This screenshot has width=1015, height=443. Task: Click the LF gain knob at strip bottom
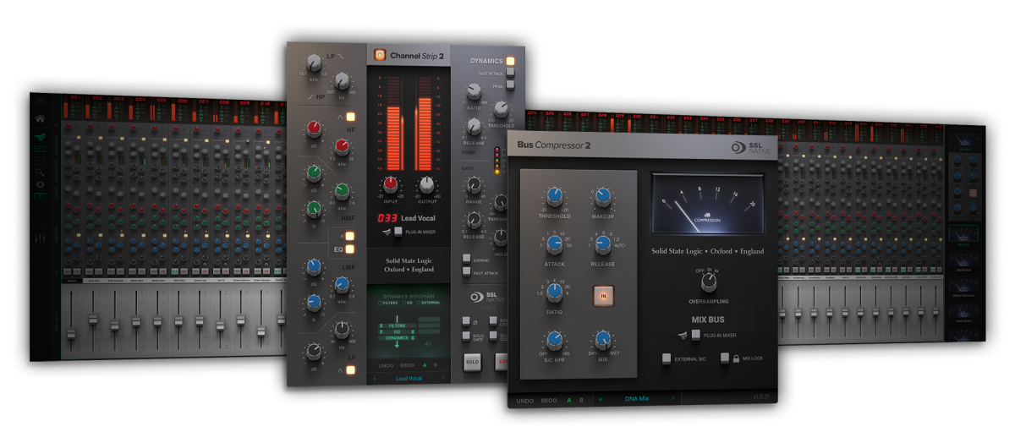tap(314, 353)
